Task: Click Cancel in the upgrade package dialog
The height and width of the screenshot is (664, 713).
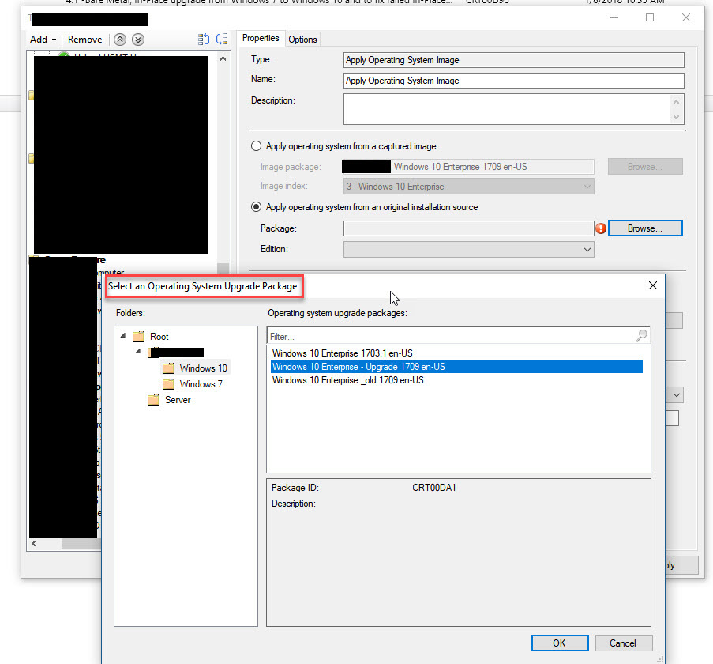Action: (x=623, y=643)
